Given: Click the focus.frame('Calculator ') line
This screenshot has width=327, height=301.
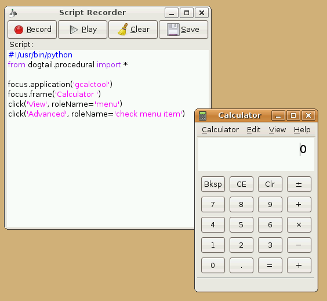Looking at the screenshot, I should click(x=54, y=95).
